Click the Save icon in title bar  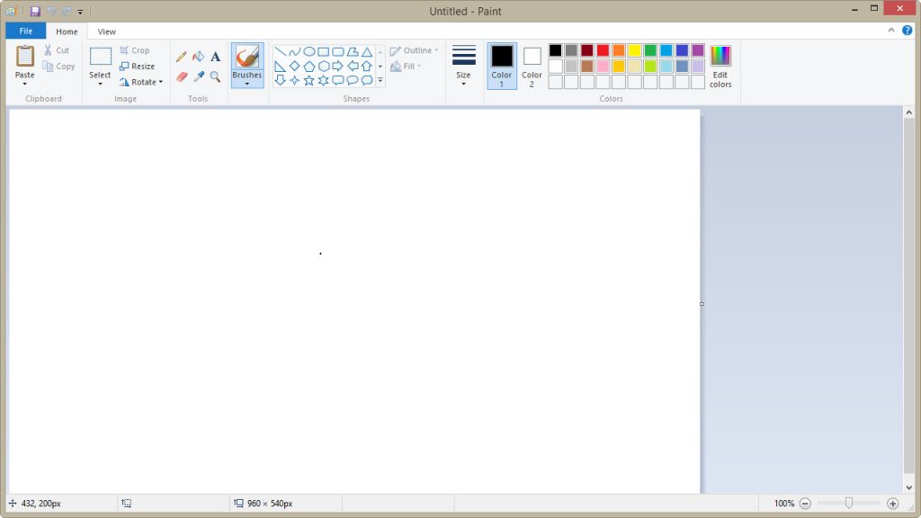coord(35,11)
